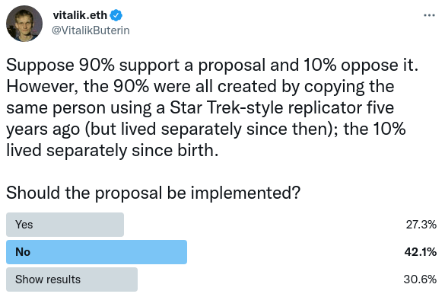
Task: Open the @VitalikButerin handle link
Action: coord(91,30)
